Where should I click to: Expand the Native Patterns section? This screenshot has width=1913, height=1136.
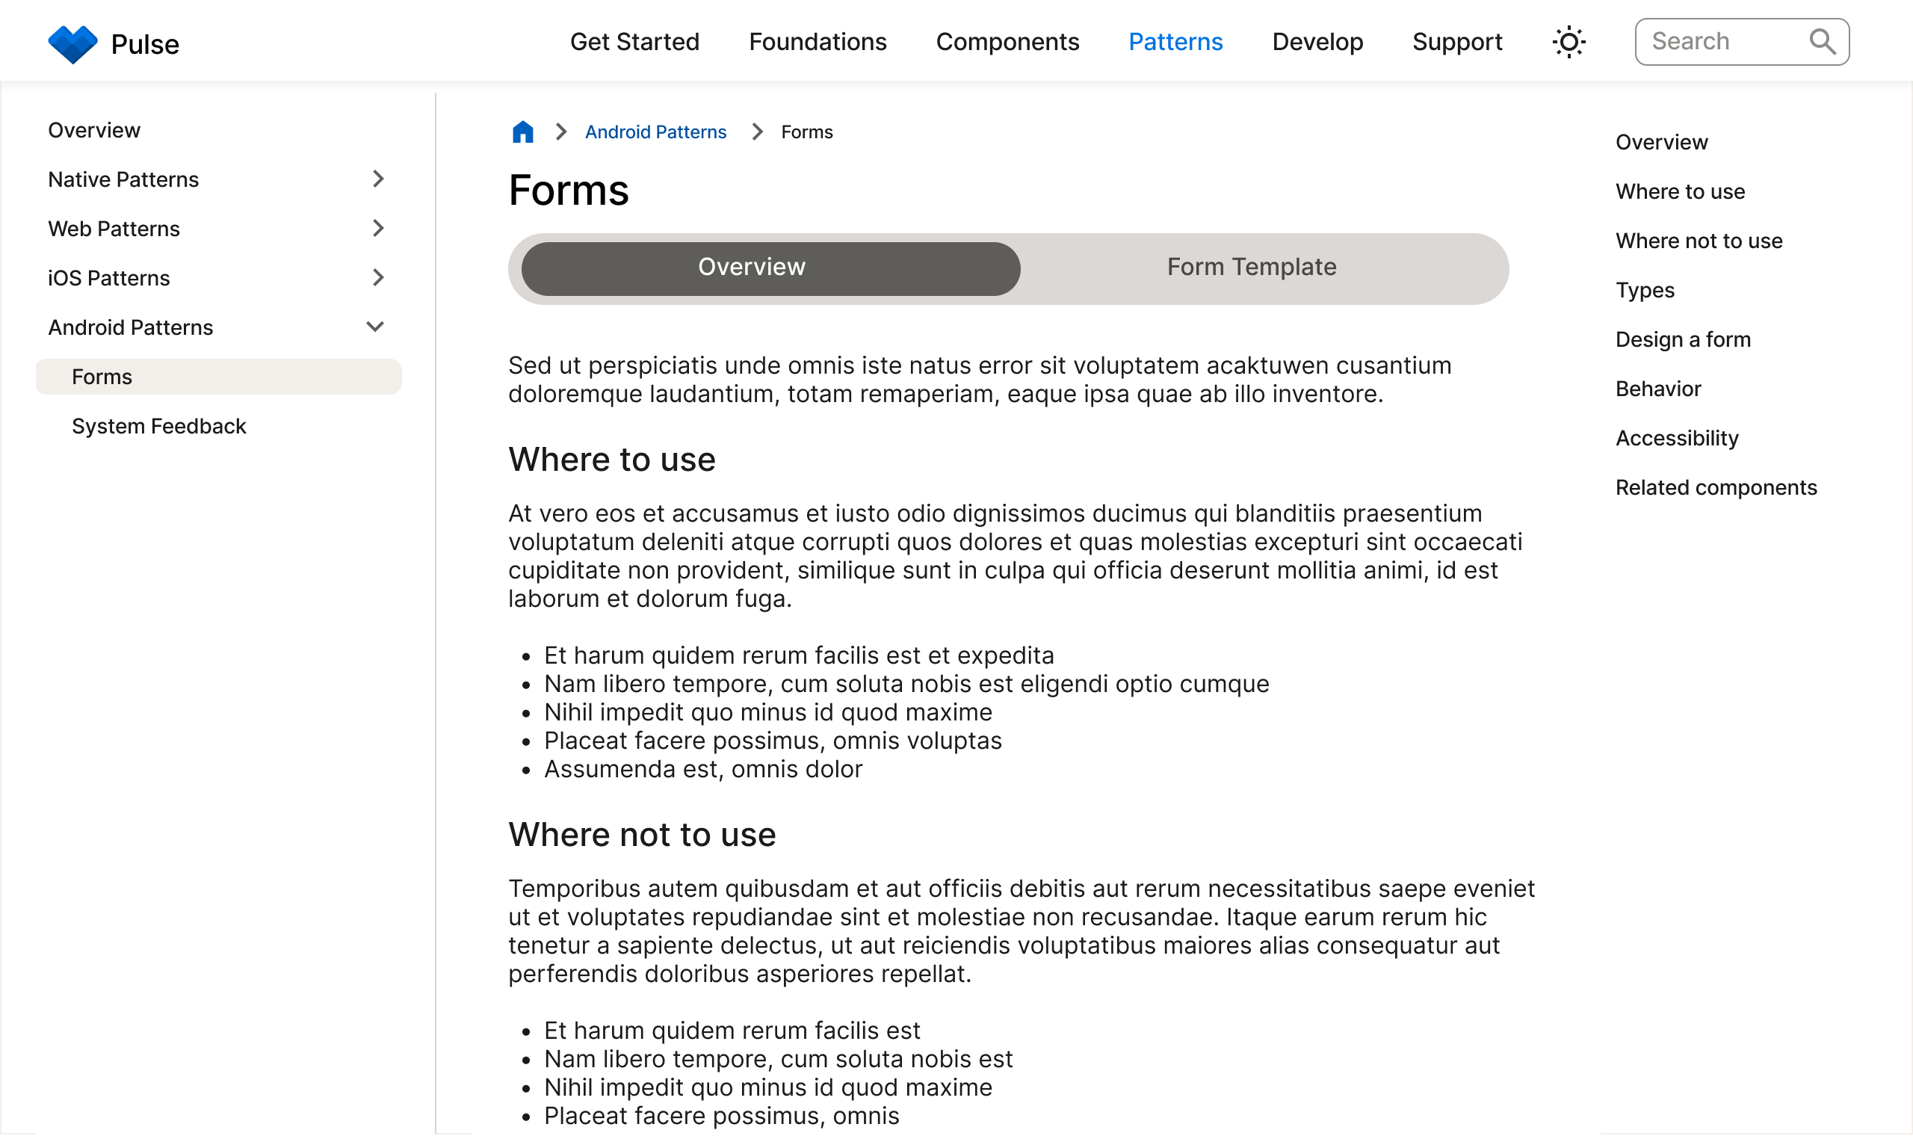[x=378, y=179]
